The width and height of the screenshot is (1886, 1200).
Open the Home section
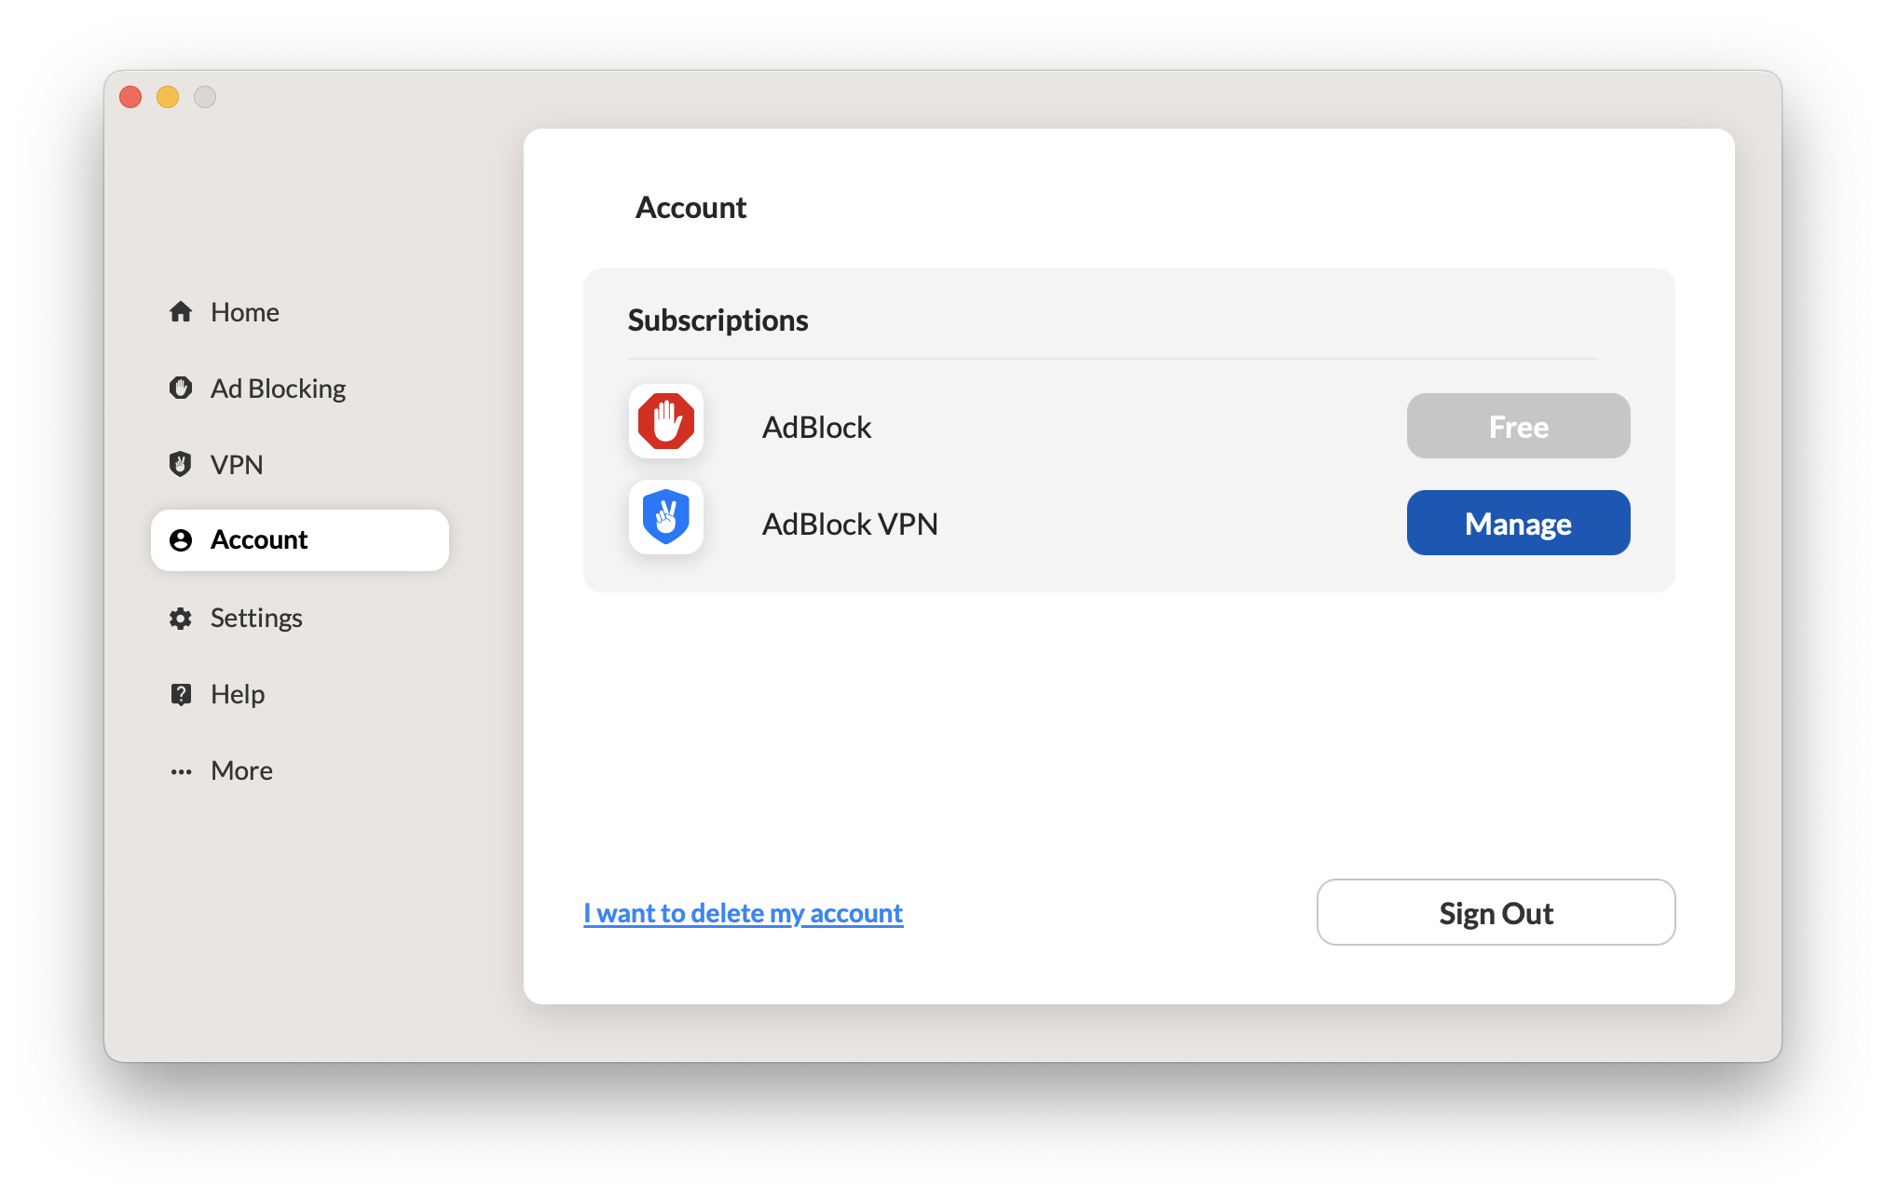click(244, 312)
